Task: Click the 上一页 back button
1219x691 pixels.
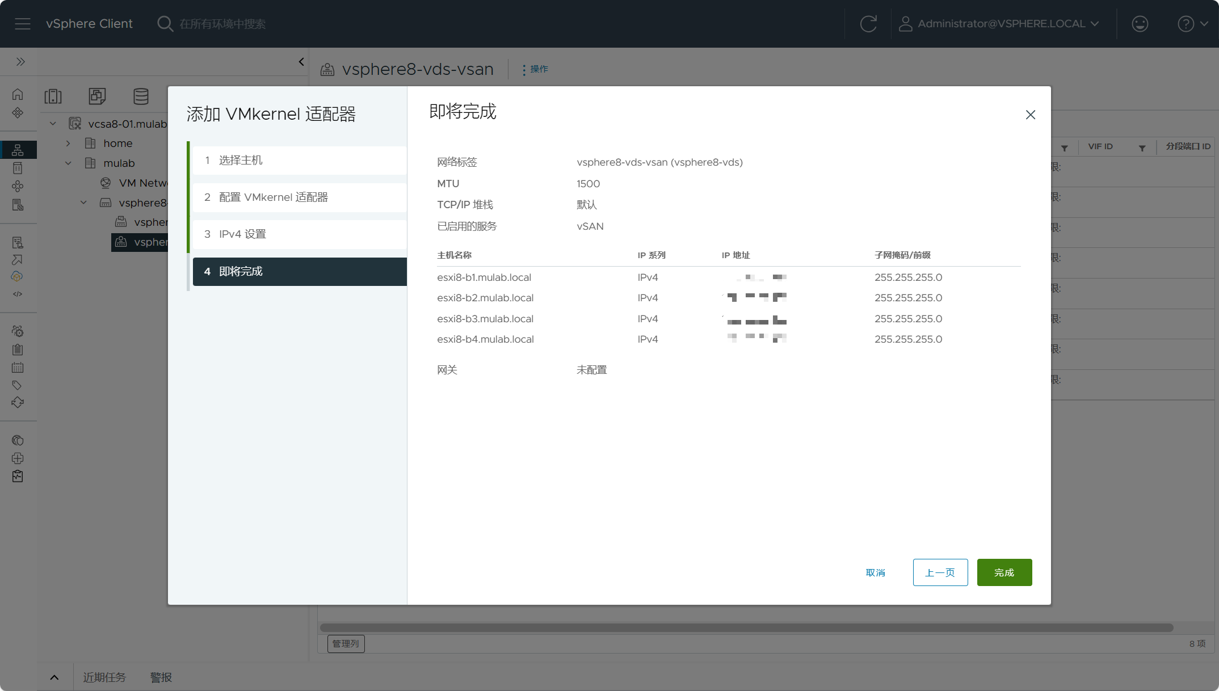Action: pos(940,572)
